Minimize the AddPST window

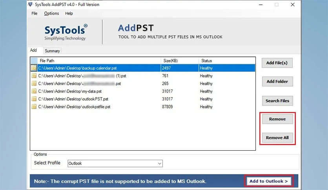261,5
